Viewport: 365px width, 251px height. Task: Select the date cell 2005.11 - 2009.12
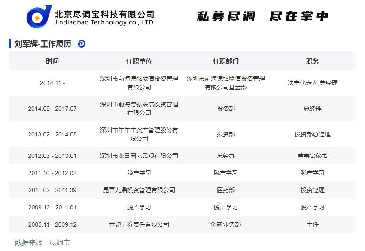click(x=52, y=224)
